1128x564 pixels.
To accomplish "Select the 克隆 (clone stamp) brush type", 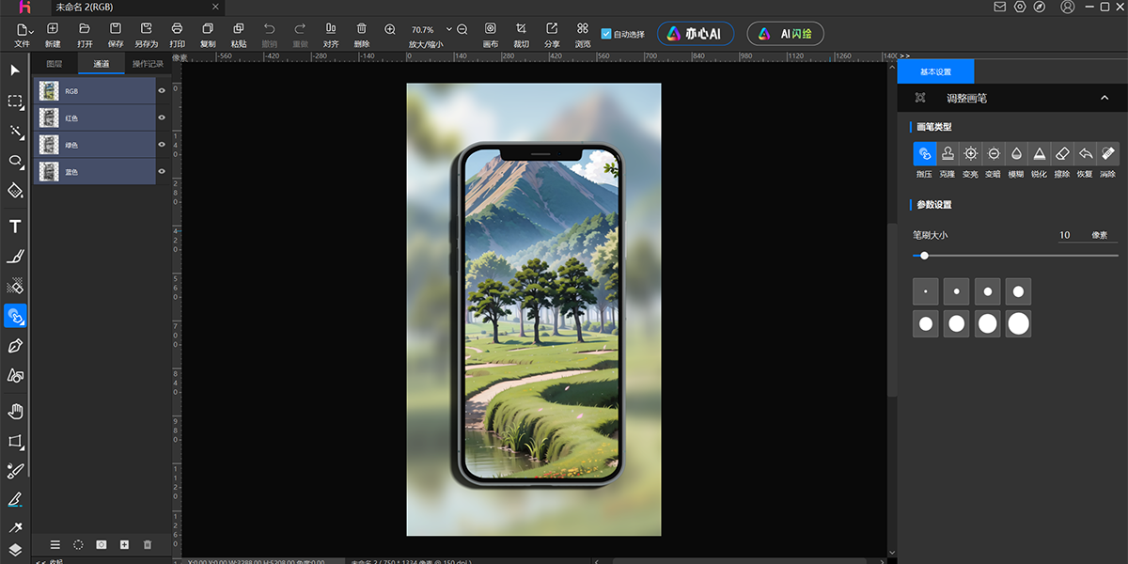I will (x=948, y=154).
